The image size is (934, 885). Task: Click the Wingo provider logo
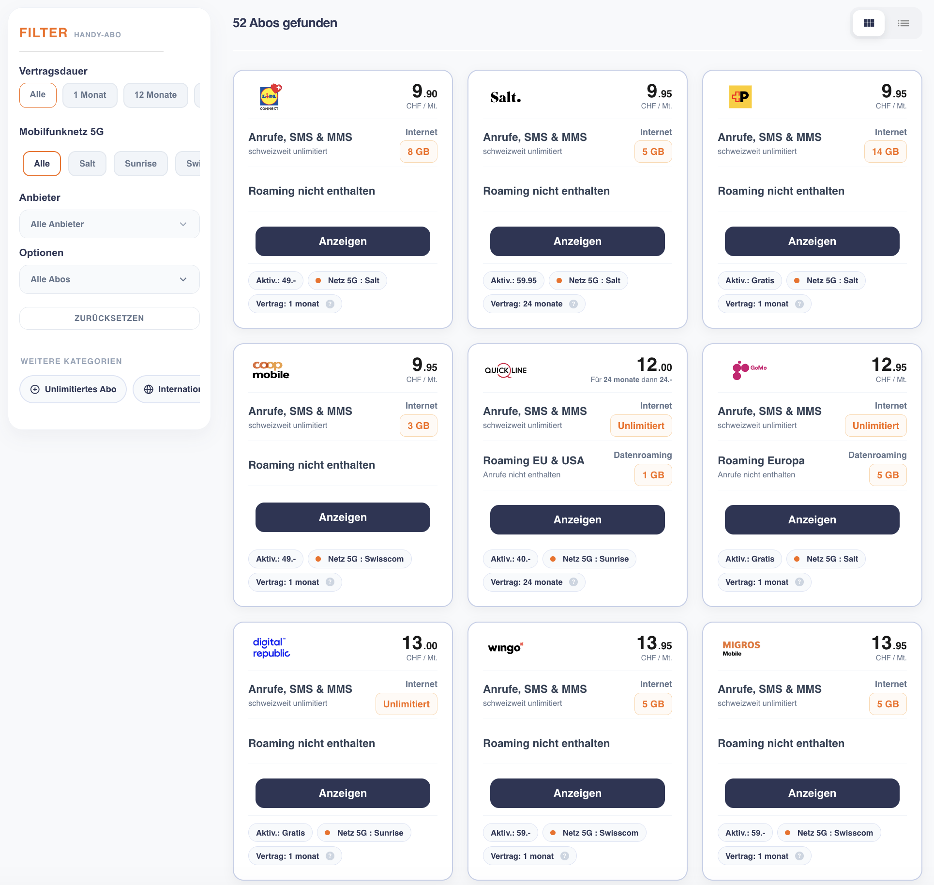(x=506, y=648)
